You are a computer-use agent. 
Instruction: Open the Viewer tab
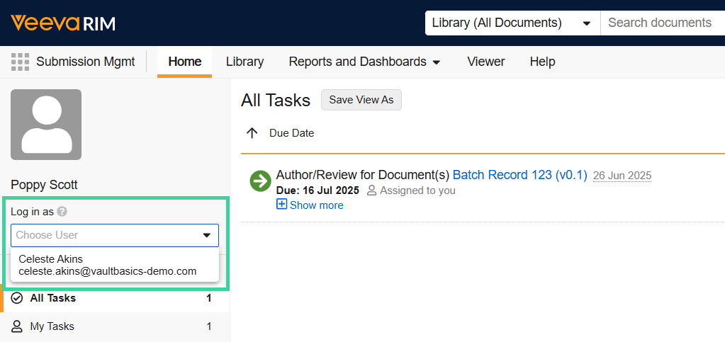tap(486, 62)
